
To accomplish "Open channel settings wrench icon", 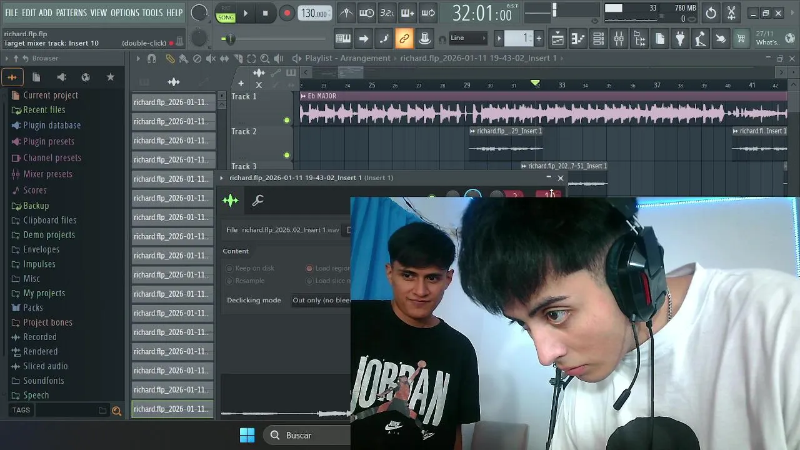I will pyautogui.click(x=257, y=201).
